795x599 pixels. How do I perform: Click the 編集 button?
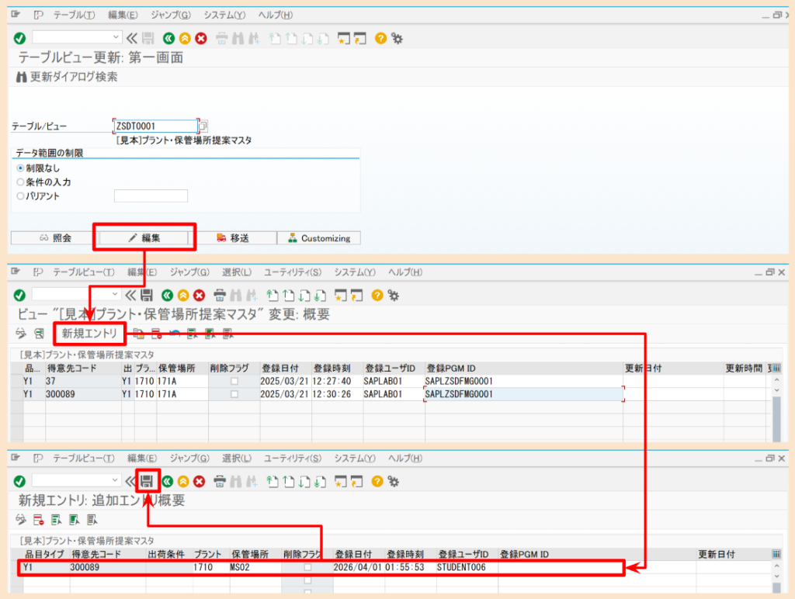144,238
